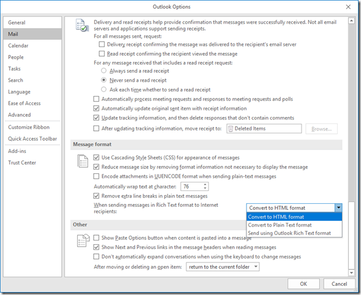361x295 pixels.
Task: Click the Deleted Items folder icon
Action: pyautogui.click(x=230, y=129)
